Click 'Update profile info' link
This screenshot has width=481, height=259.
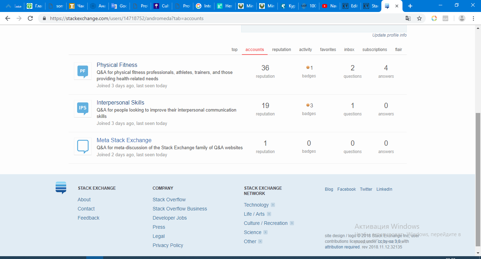tap(389, 35)
